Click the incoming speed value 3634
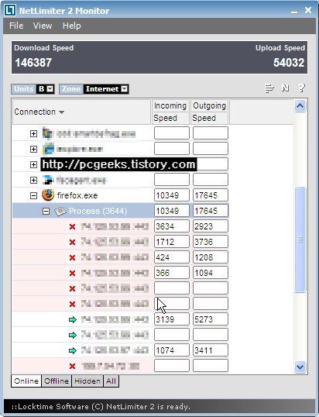The width and height of the screenshot is (319, 417). (x=172, y=226)
